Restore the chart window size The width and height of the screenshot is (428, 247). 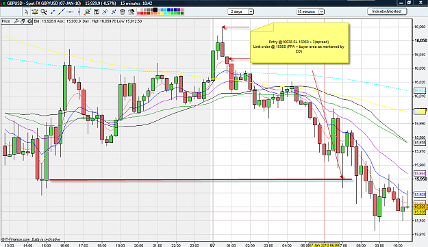pyautogui.click(x=409, y=3)
